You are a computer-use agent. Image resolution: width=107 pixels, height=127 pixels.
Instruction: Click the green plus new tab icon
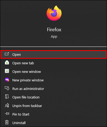7,62
